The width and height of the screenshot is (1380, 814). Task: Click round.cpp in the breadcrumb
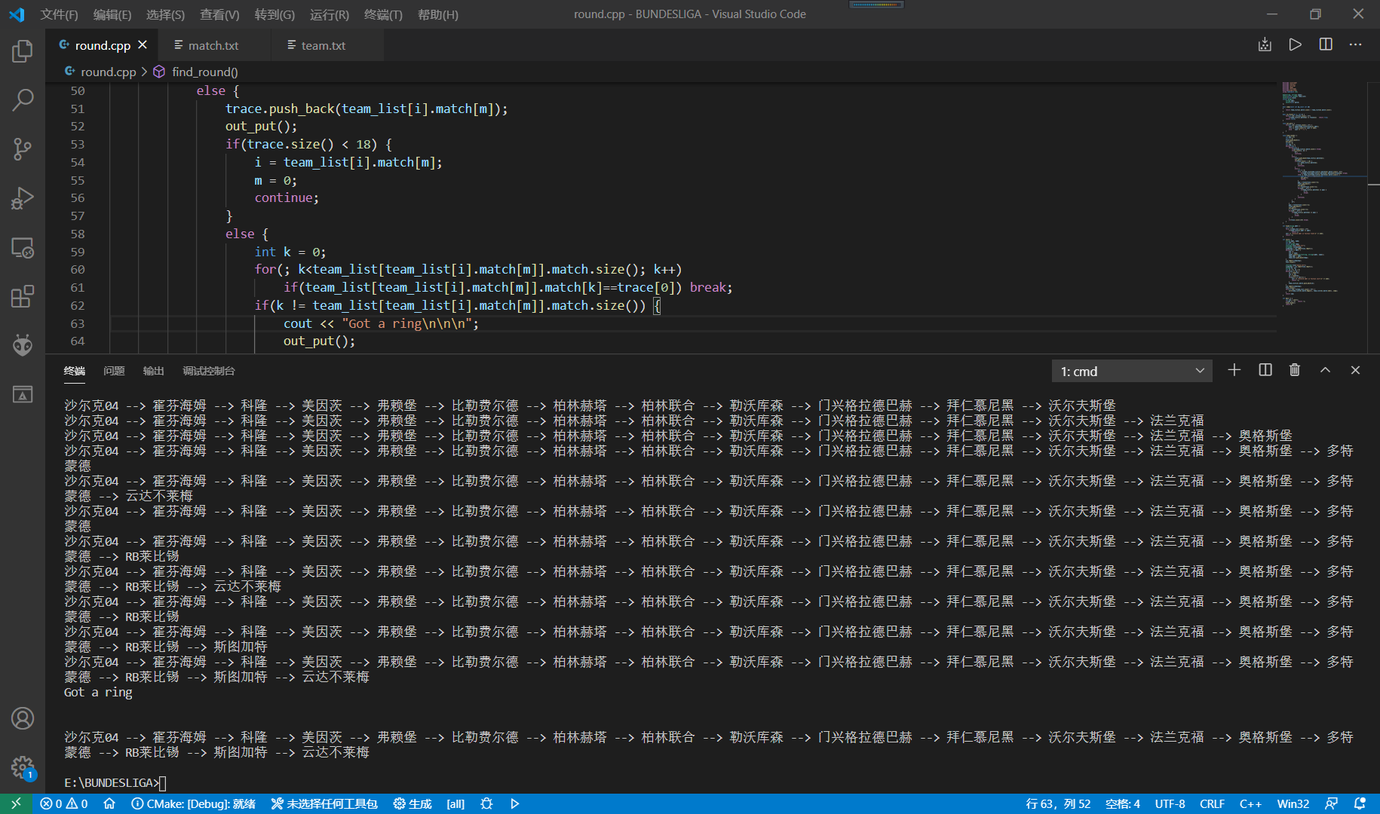(x=108, y=72)
